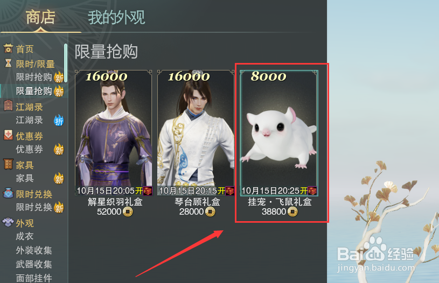Select the 限时兑换 potion icon
The width and height of the screenshot is (439, 283).
click(8, 193)
